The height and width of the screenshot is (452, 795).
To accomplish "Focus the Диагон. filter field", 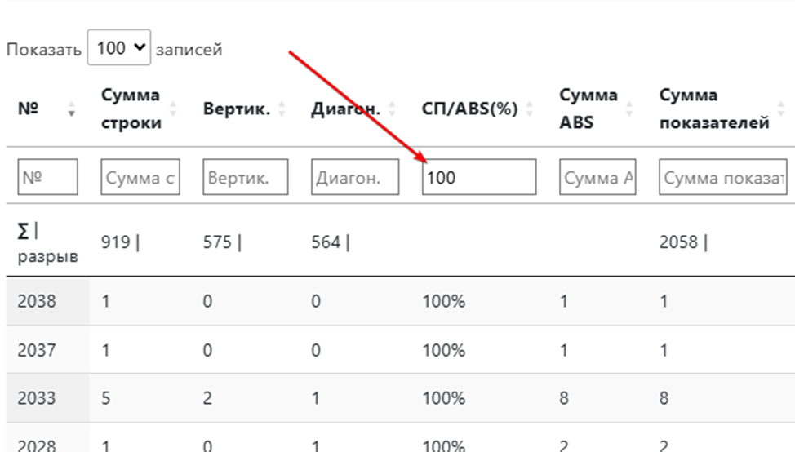I will (x=355, y=176).
